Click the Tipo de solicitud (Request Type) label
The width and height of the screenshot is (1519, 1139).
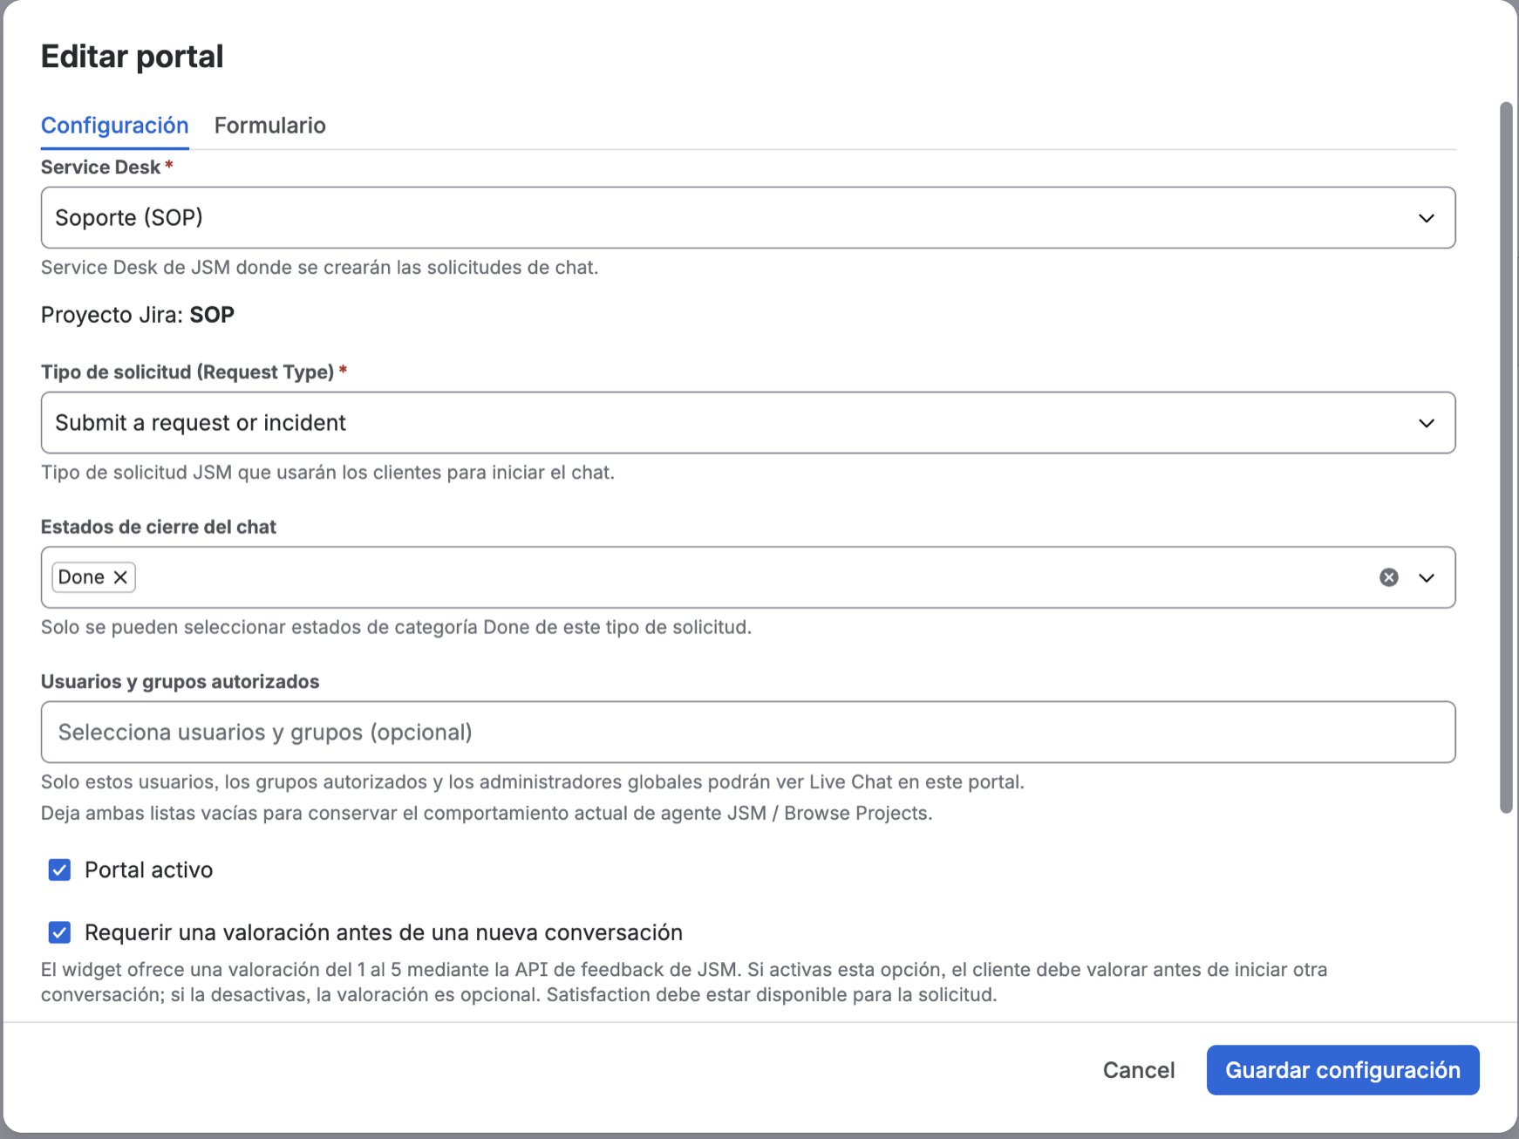click(x=187, y=372)
